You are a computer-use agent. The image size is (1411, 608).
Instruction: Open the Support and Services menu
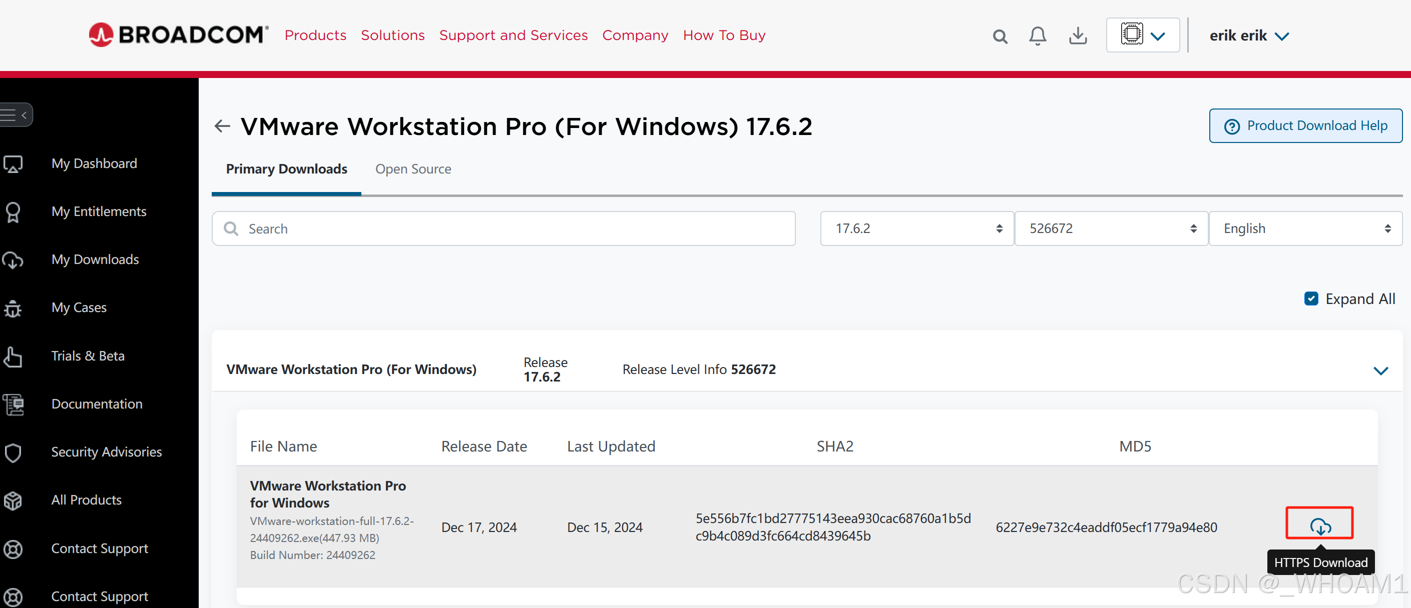click(513, 35)
